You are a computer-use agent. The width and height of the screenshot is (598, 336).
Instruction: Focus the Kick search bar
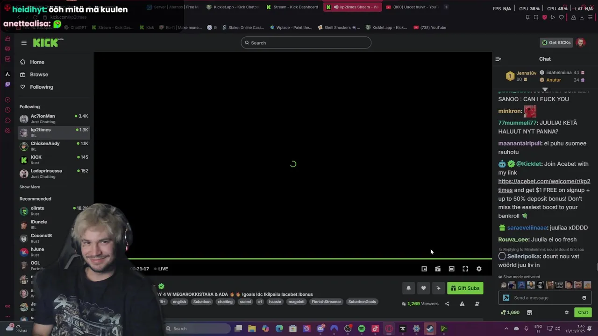tap(306, 42)
